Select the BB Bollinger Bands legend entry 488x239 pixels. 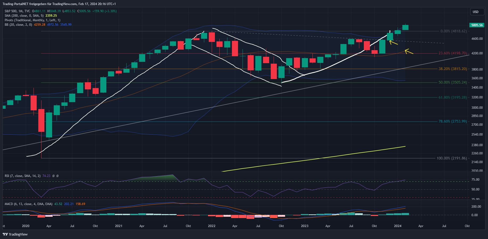pyautogui.click(x=18, y=25)
